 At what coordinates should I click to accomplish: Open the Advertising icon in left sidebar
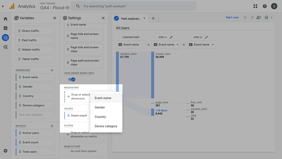pyautogui.click(x=5, y=47)
